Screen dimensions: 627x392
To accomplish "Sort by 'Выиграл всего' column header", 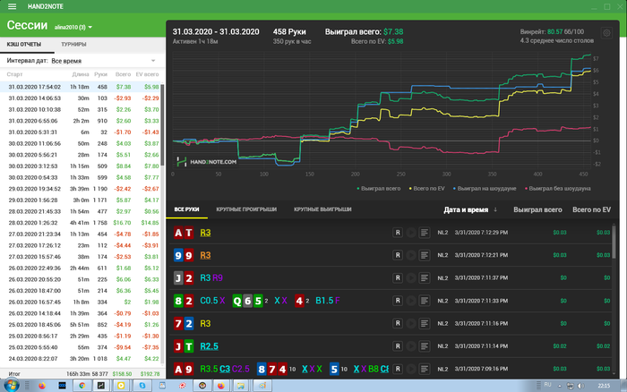I will pos(537,209).
